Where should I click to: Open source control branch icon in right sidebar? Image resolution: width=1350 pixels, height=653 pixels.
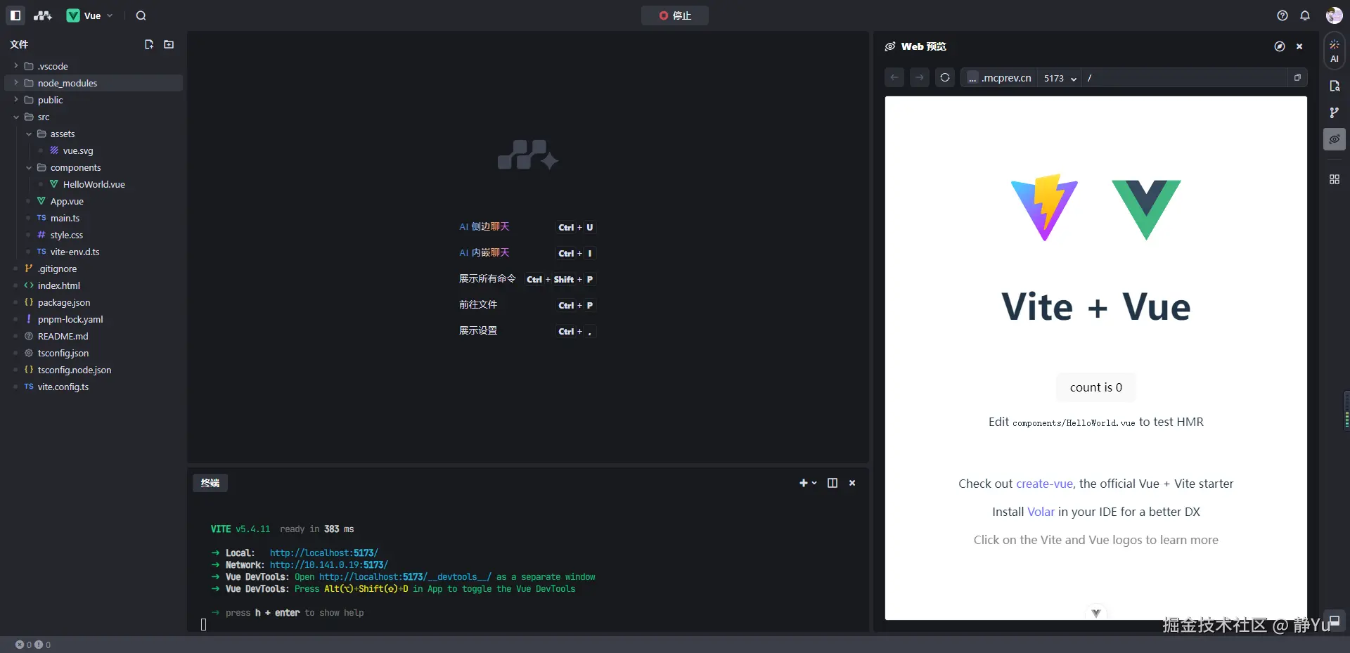point(1335,112)
